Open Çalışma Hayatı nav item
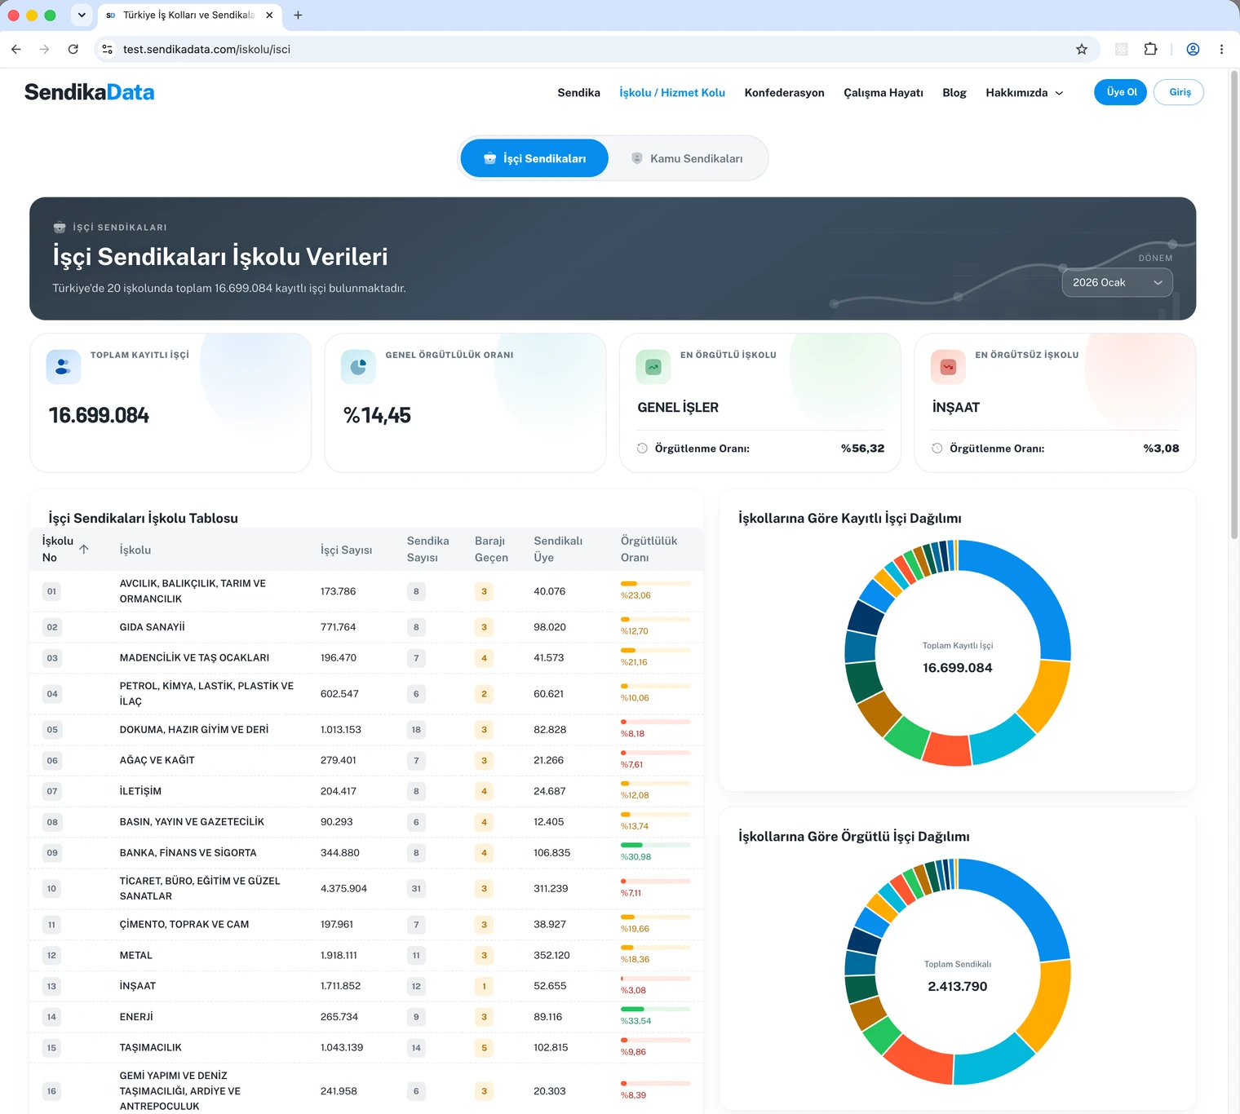 (883, 92)
